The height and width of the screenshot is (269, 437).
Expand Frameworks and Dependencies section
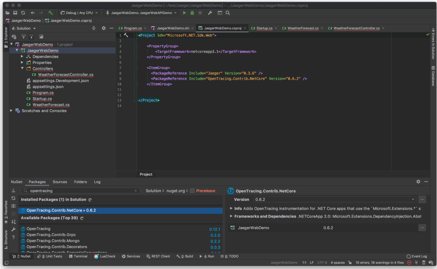click(x=231, y=216)
